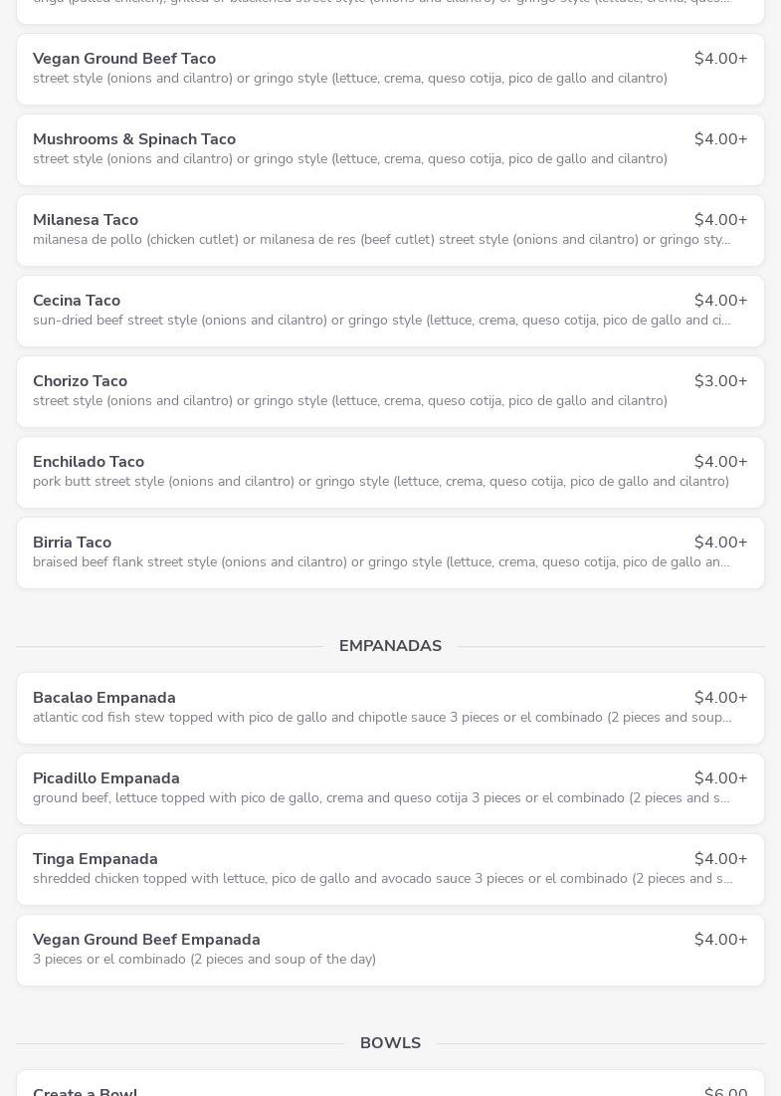Click the Milanesa Taco truncated description
Image resolution: width=781 pixels, height=1096 pixels.
pos(381,240)
